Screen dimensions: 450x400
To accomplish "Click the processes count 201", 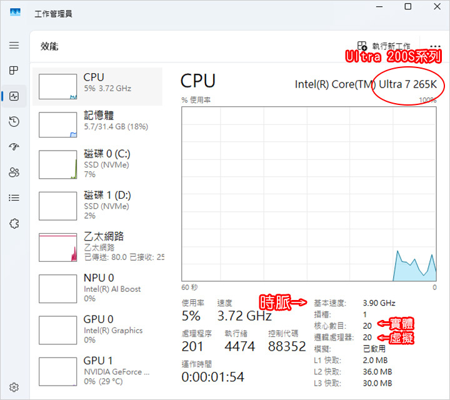I will coord(192,346).
